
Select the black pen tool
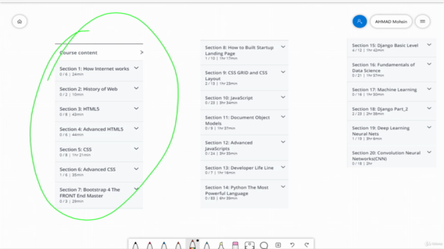(135, 245)
